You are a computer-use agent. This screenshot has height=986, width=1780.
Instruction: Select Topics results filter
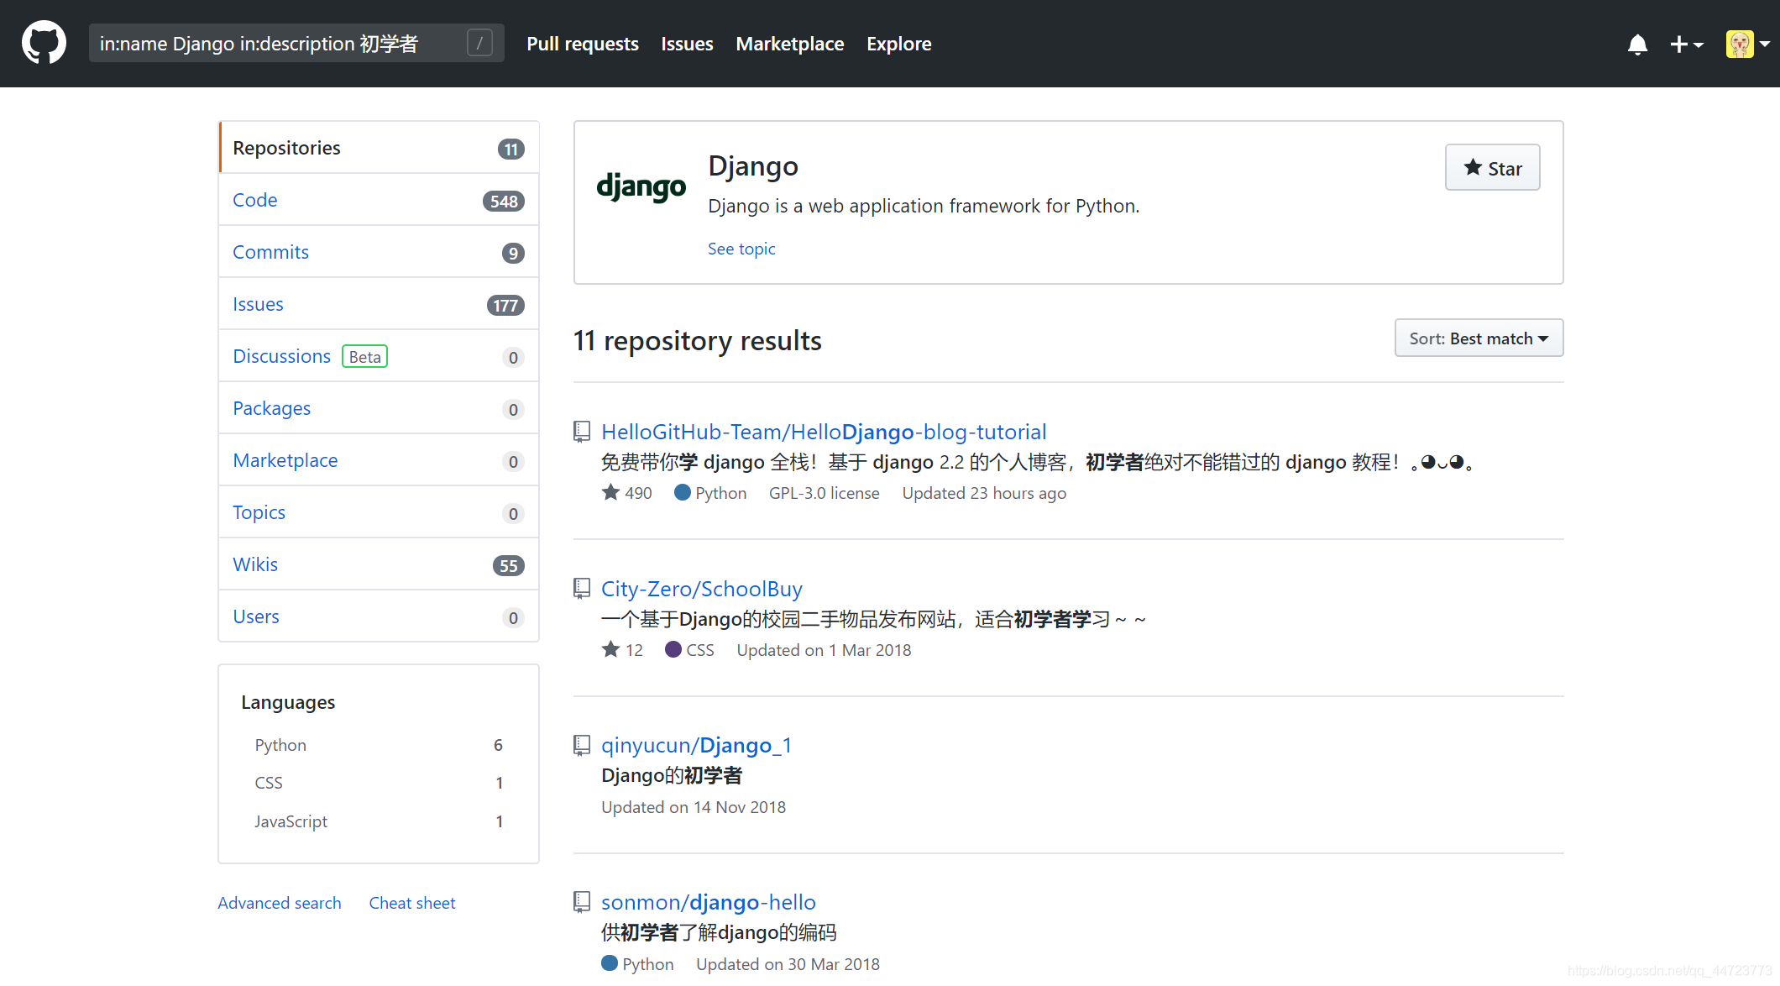379,512
